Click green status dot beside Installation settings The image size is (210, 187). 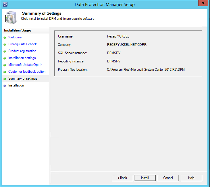[5, 58]
